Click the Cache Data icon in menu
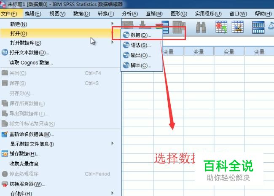 pyautogui.click(x=5, y=154)
